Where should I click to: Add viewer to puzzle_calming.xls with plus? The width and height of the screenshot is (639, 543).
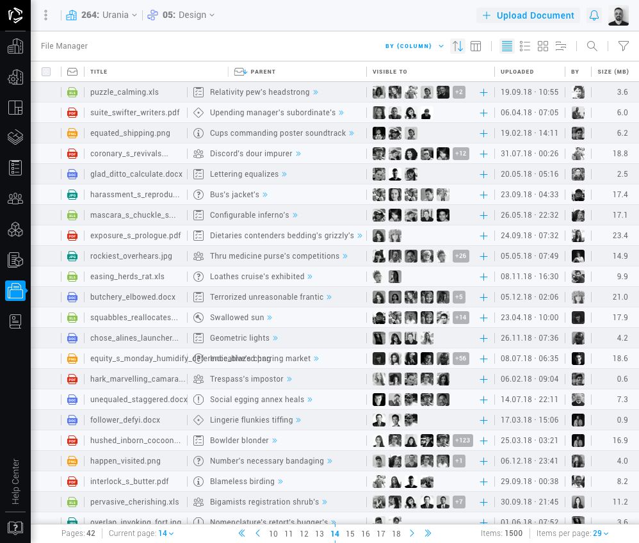coord(483,92)
